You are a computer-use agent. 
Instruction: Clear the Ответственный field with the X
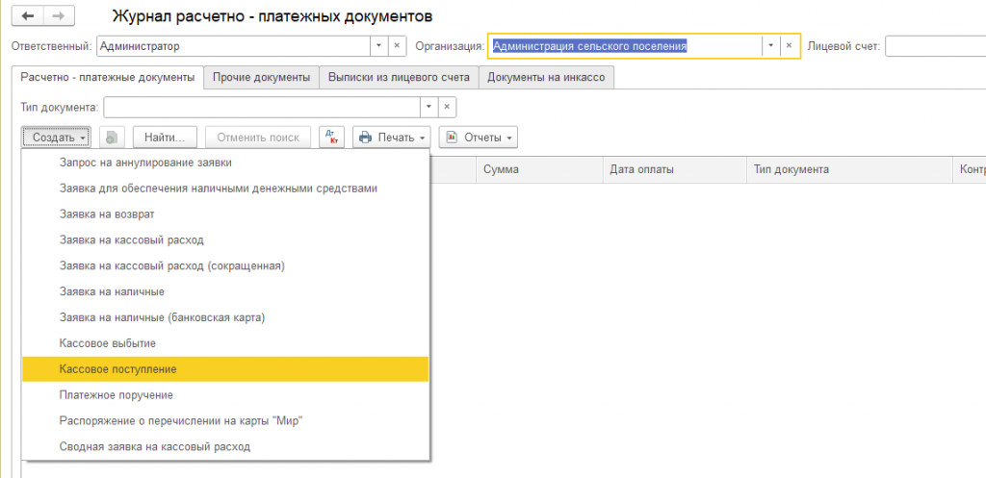[397, 46]
